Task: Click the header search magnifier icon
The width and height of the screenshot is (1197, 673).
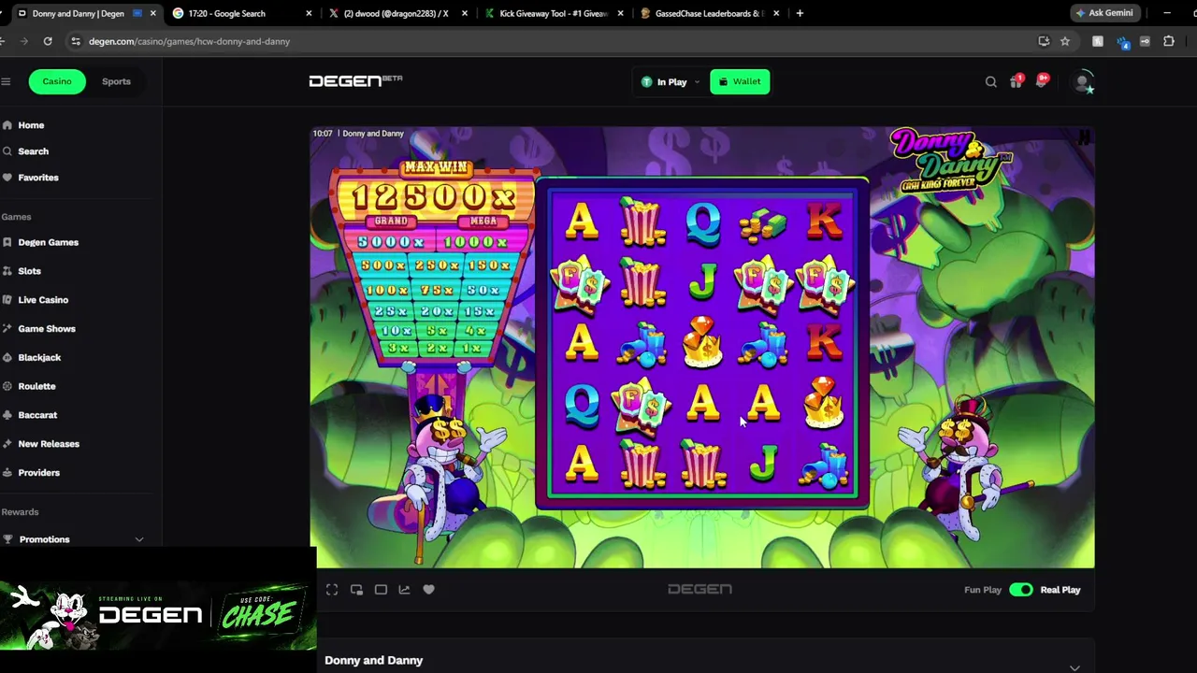Action: pos(991,82)
